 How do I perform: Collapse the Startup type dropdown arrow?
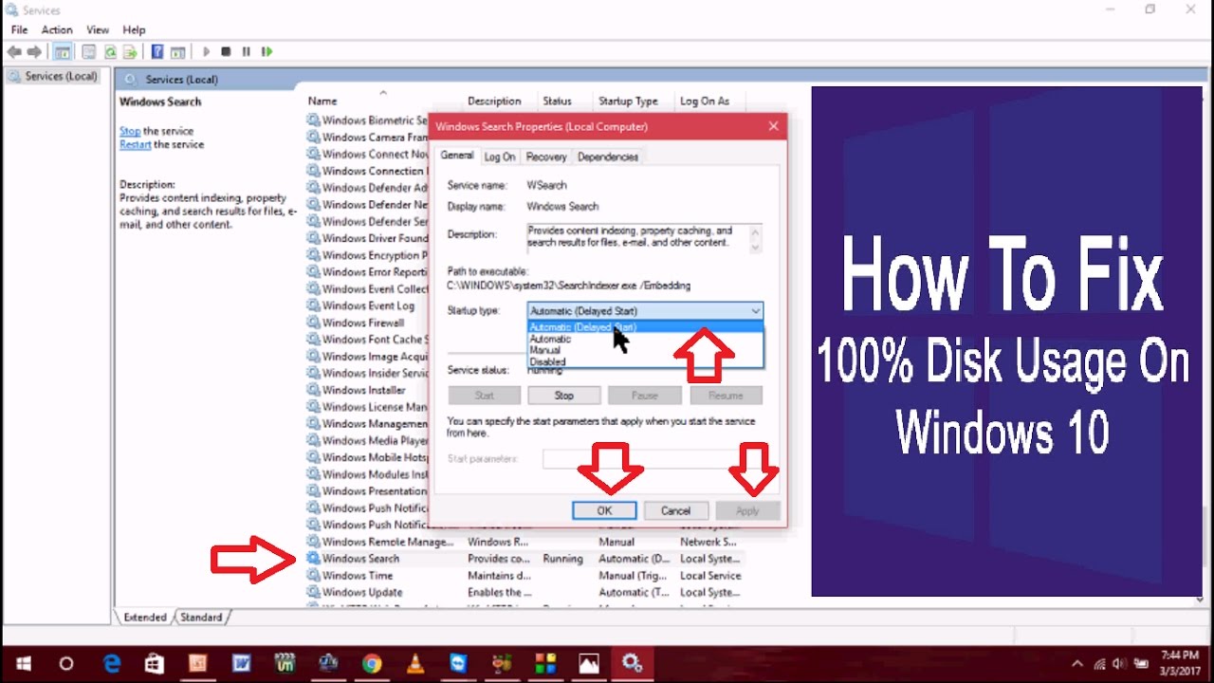pos(755,311)
